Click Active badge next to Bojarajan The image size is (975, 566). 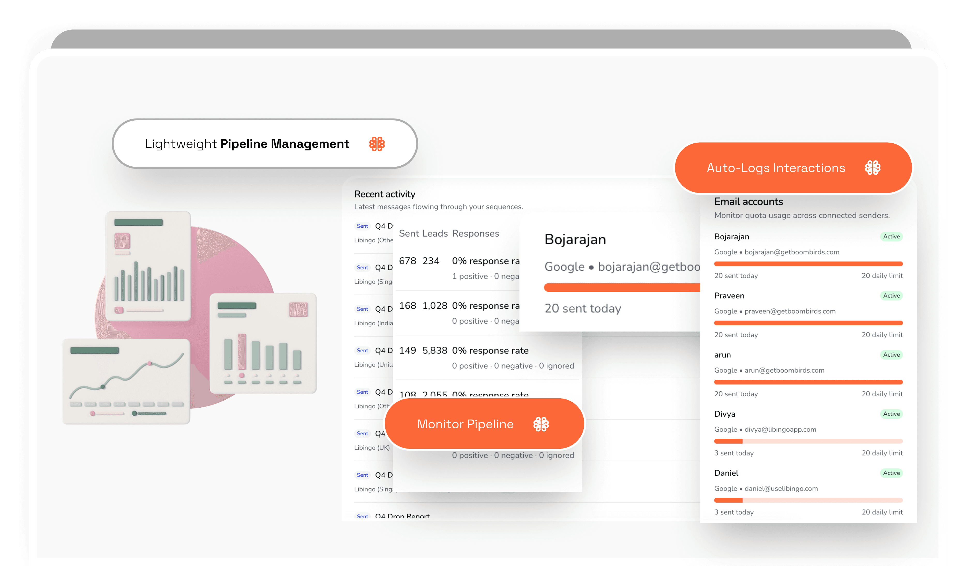(891, 237)
